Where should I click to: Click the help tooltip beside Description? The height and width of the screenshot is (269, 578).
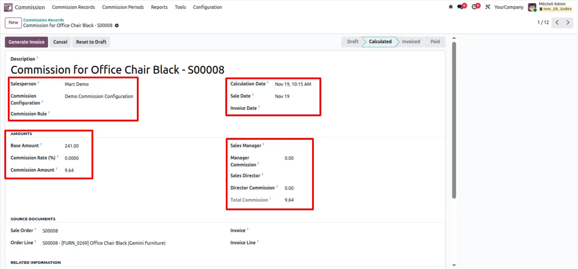pyautogui.click(x=37, y=57)
